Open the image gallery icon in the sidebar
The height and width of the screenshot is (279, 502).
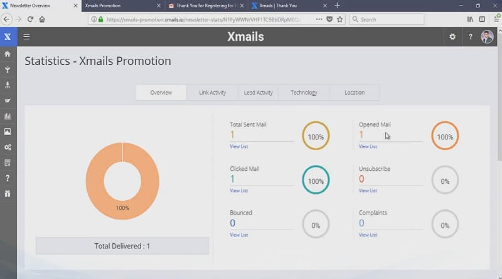[x=8, y=131]
